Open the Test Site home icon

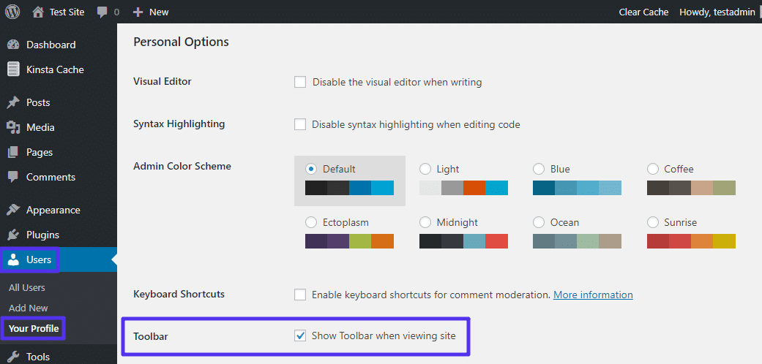[x=38, y=12]
